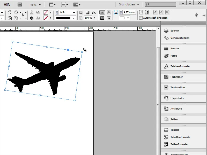The image size is (207, 155).
Task: Click the fill color swatch
Action: [46, 12]
